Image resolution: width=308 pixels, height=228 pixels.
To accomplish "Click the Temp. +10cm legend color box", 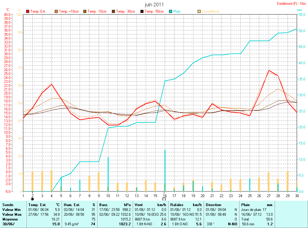I will (57, 11).
